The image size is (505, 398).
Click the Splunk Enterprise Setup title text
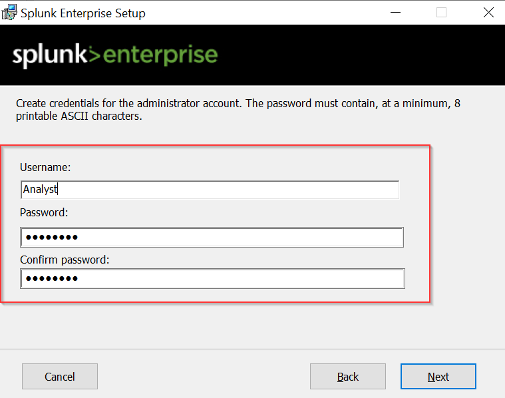(83, 13)
